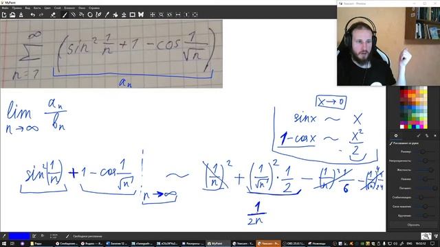Adjust the Непрозрачность opacity slider
This screenshot has width=440, height=247.
(x=425, y=161)
